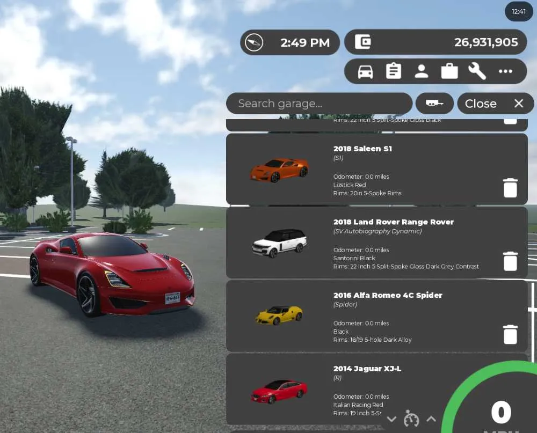The width and height of the screenshot is (537, 433).
Task: Select the white Range Rover thumbnail
Action: 279,243
